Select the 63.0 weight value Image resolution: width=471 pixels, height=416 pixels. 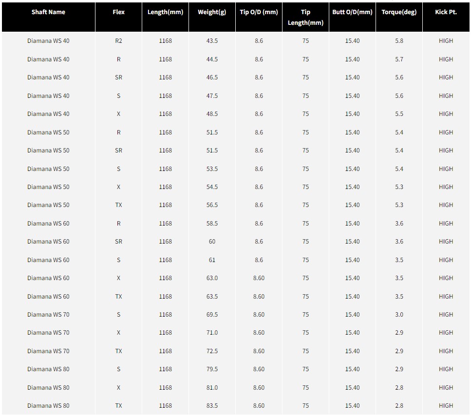pyautogui.click(x=212, y=278)
